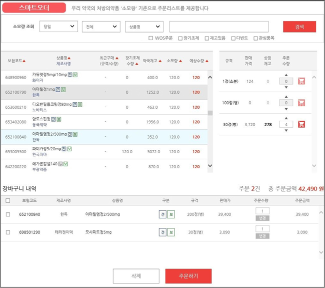Screen dimensions: 325x288
Task: Select the 디오반필름코팅정80mg product row
Action: (104, 107)
